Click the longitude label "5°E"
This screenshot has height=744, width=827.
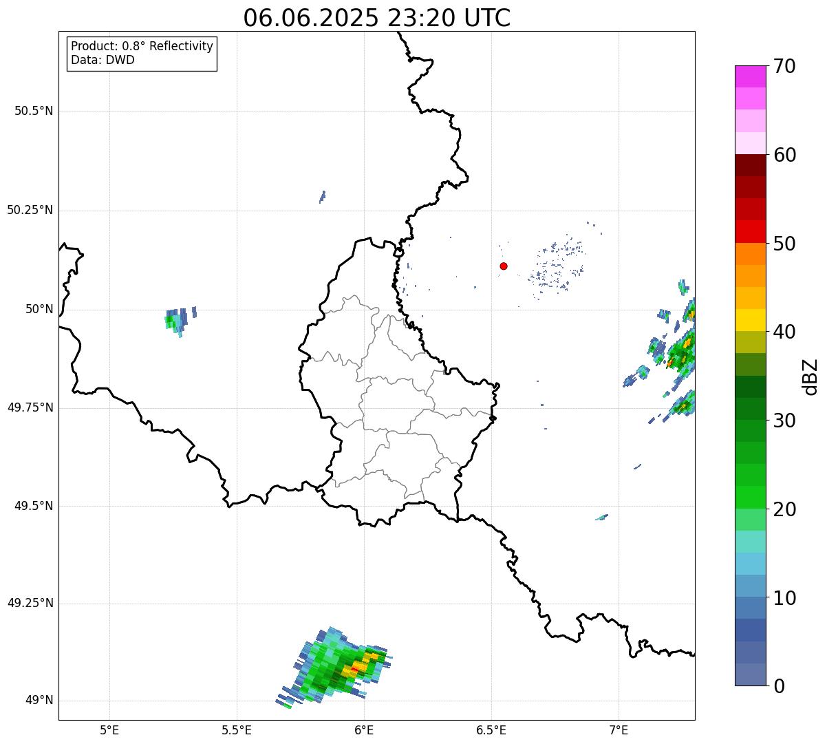109,730
